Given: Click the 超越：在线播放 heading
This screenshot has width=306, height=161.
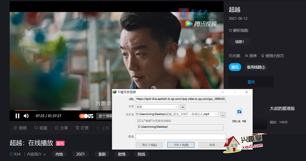Looking at the screenshot, I should [x=31, y=143].
